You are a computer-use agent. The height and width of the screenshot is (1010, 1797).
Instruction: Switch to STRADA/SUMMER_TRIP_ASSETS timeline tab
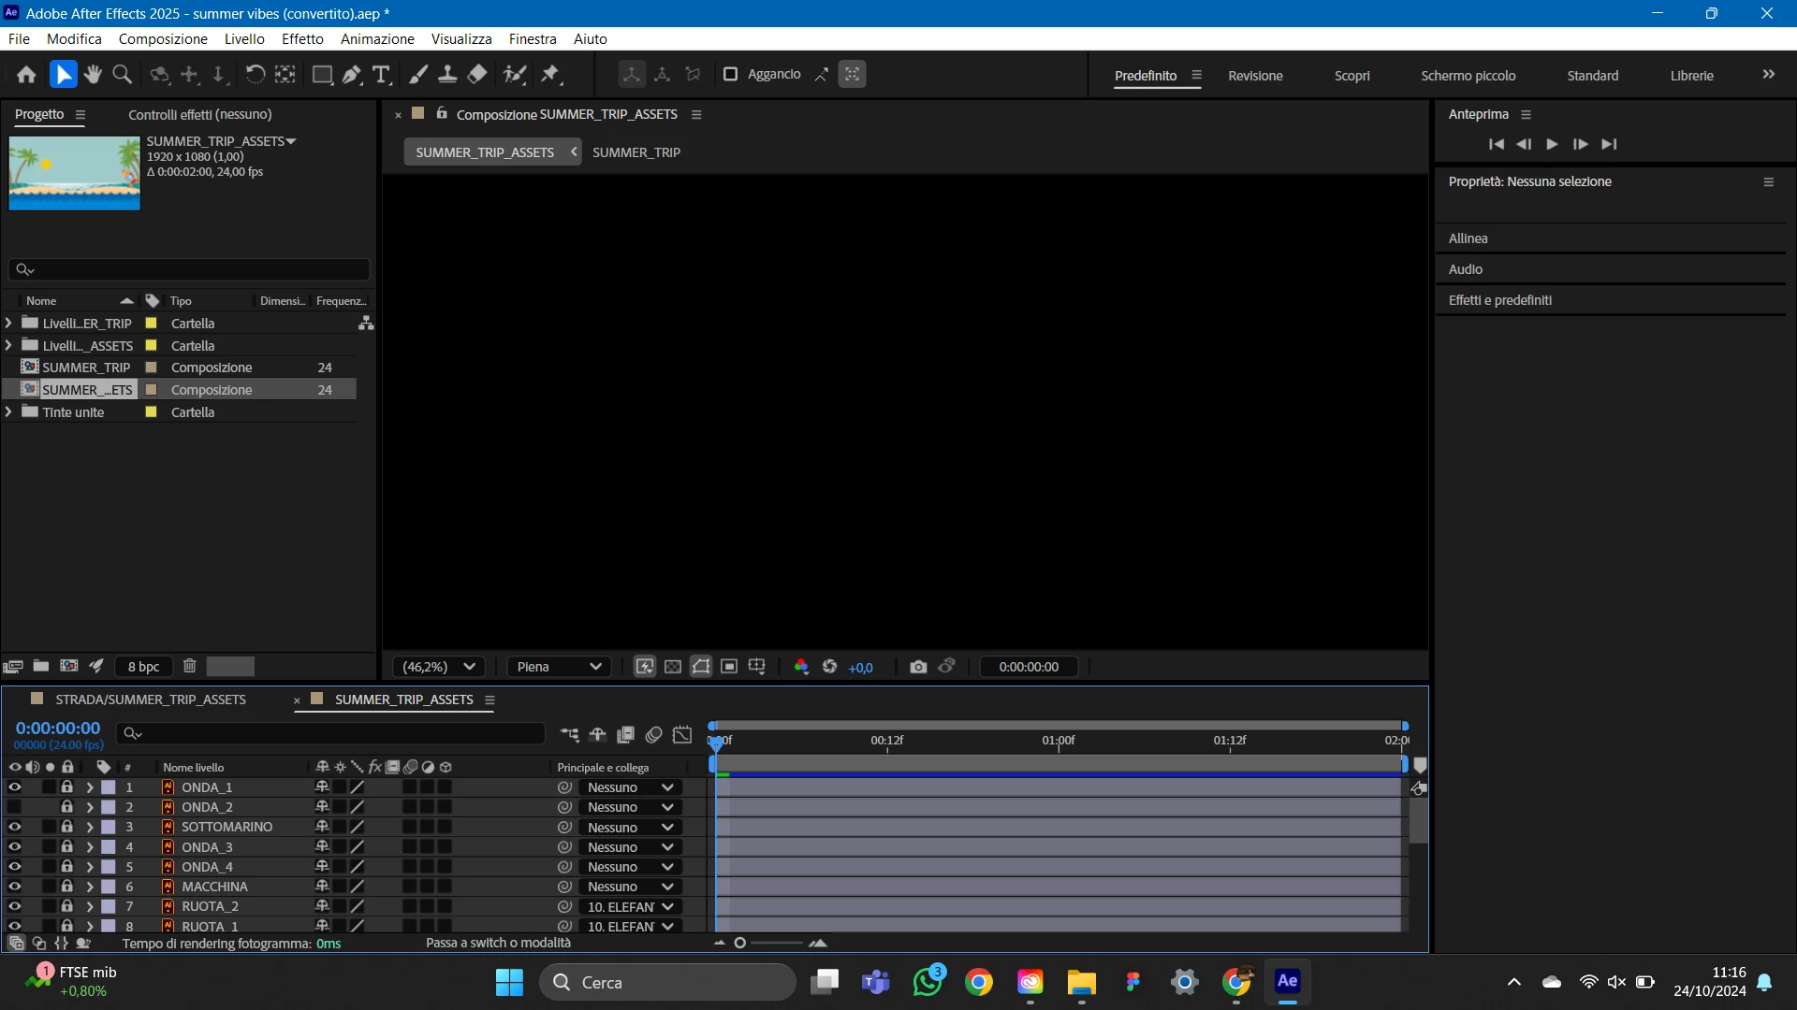(150, 700)
